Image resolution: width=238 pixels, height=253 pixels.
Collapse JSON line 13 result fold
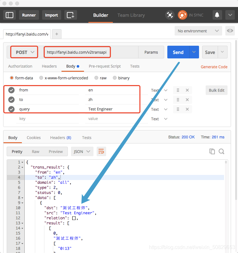(x=23, y=223)
